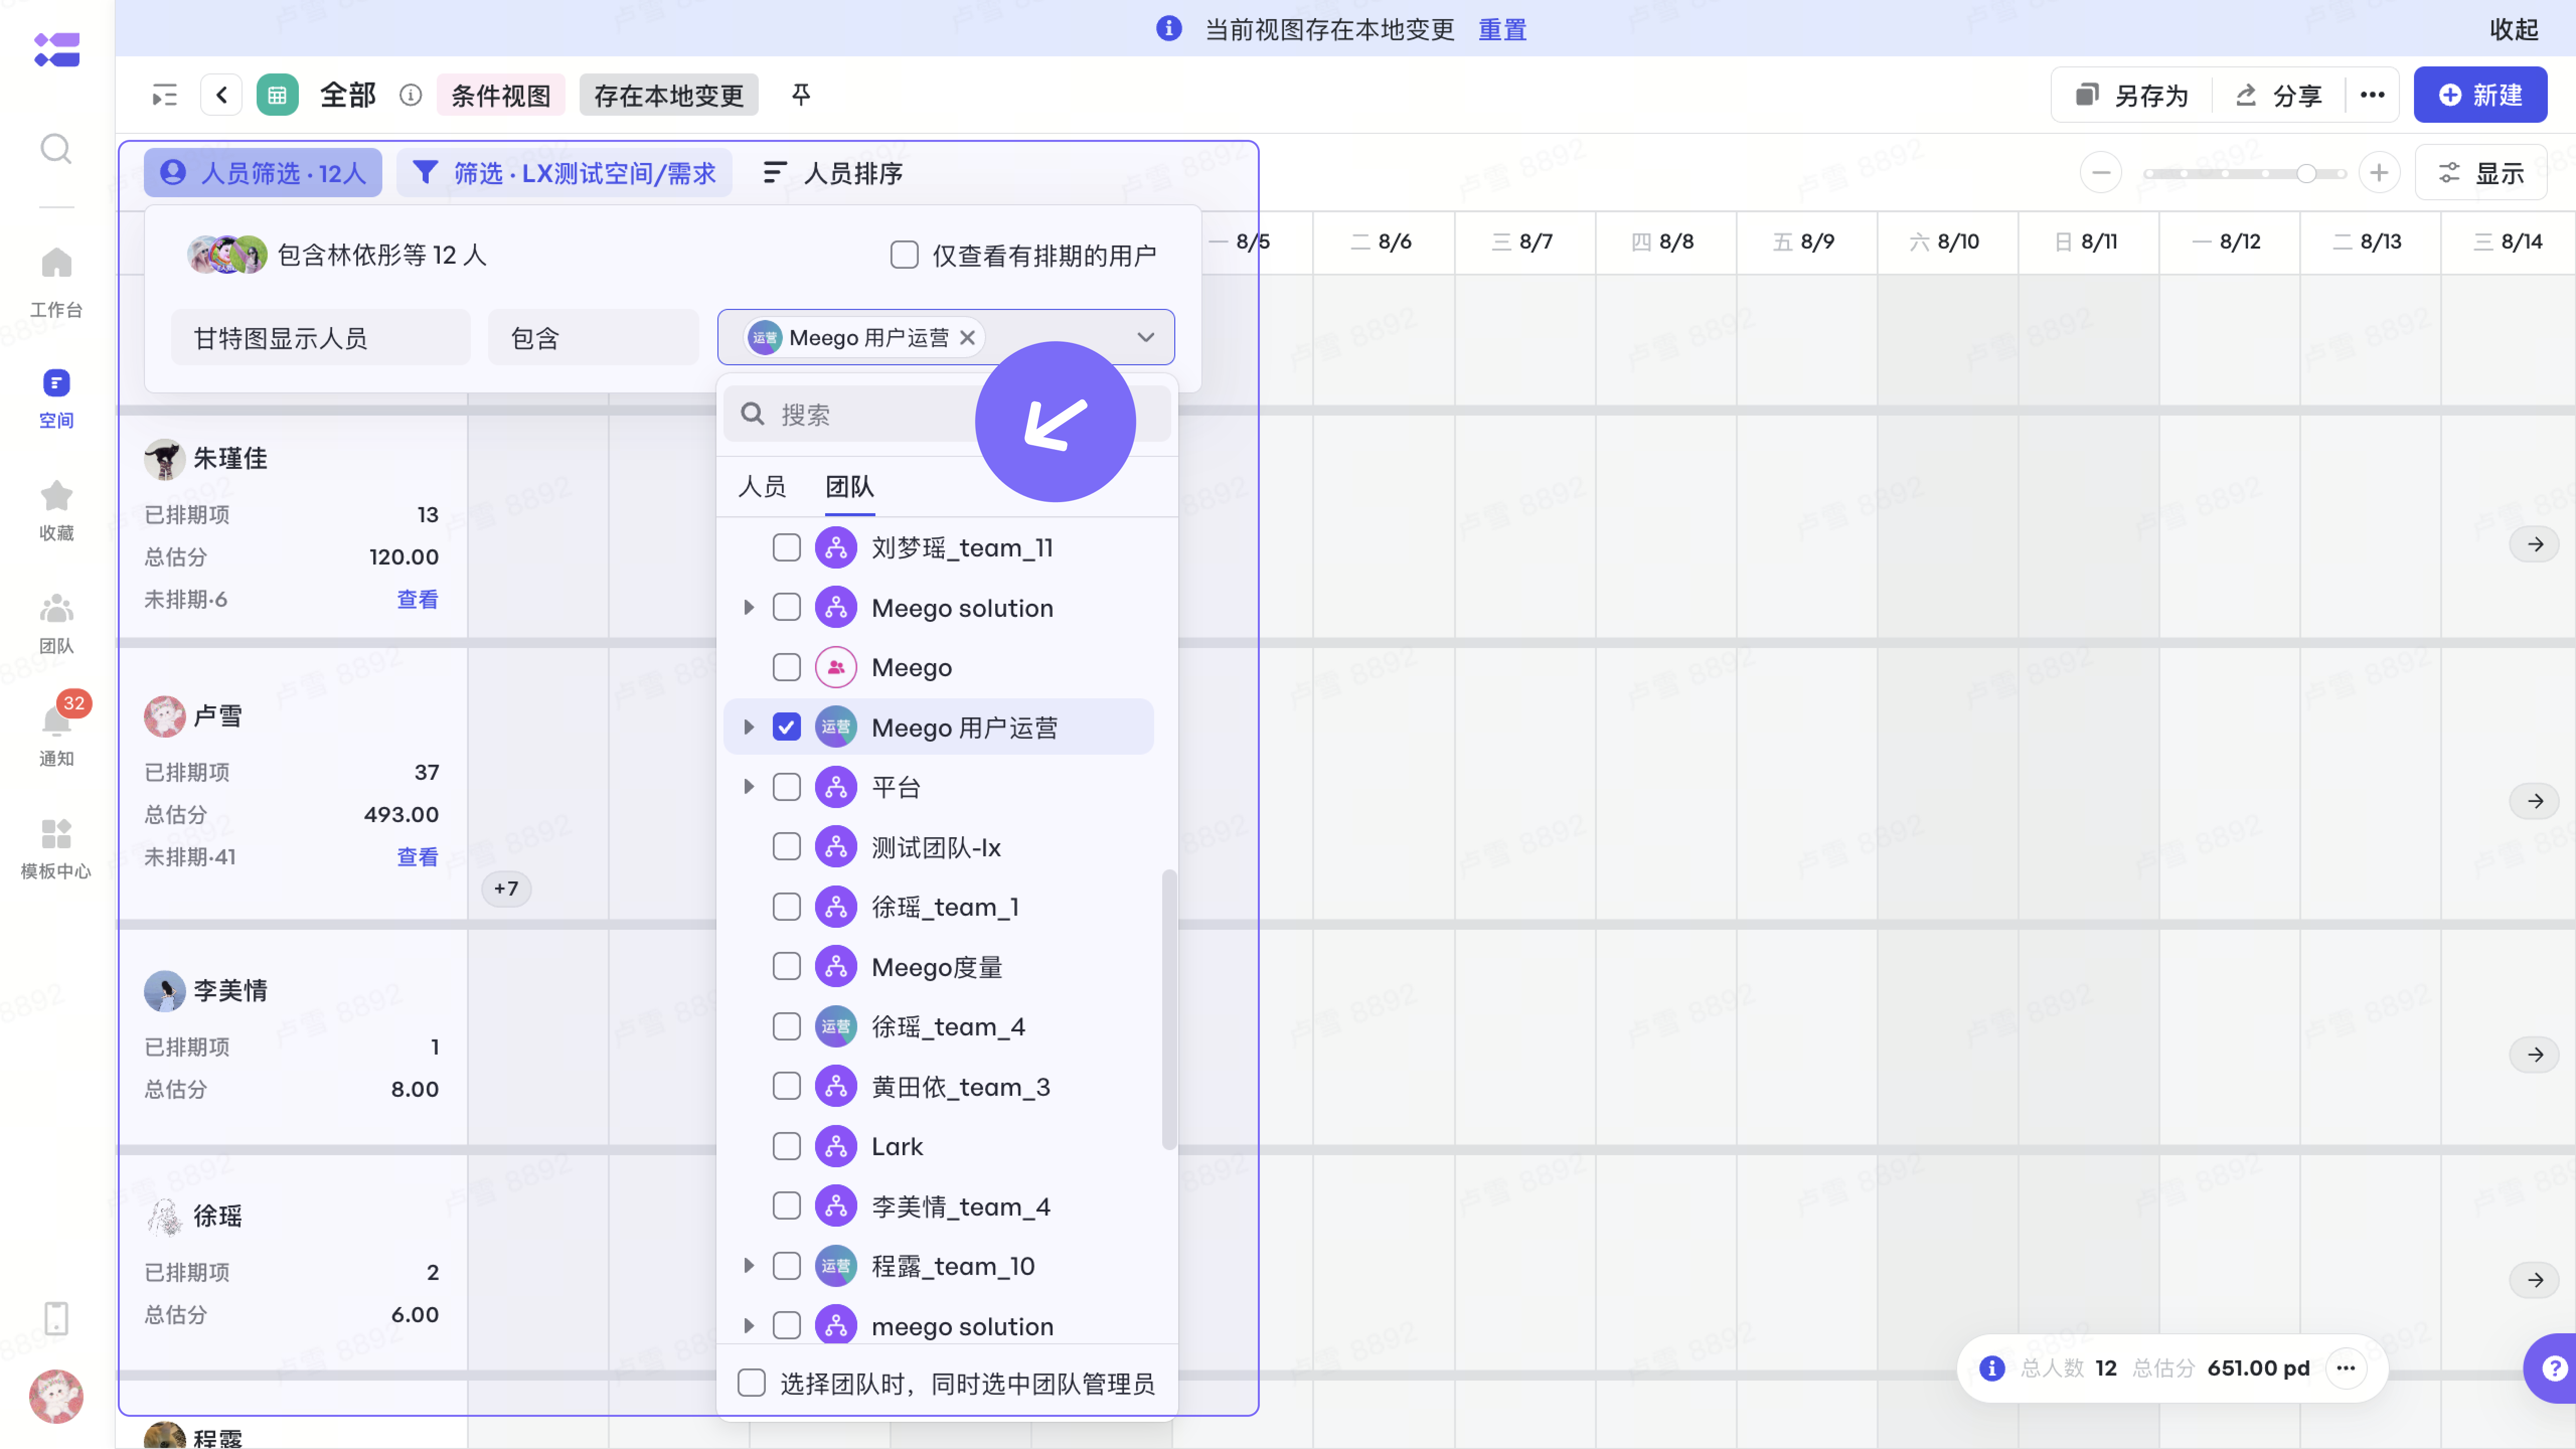This screenshot has height=1449, width=2576.
Task: Expand the Meego 用户运营 team node
Action: [x=748, y=727]
